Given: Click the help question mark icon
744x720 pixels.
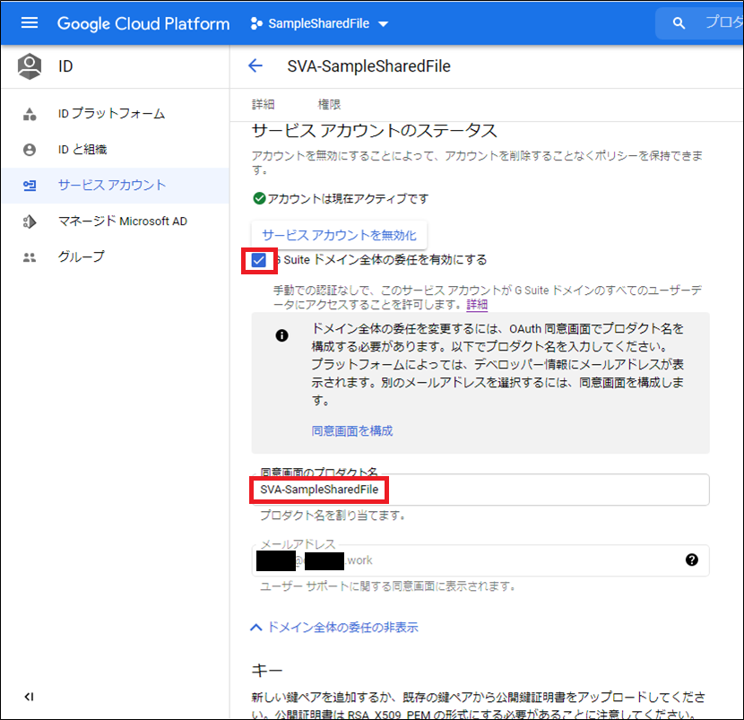Looking at the screenshot, I should pyautogui.click(x=692, y=560).
